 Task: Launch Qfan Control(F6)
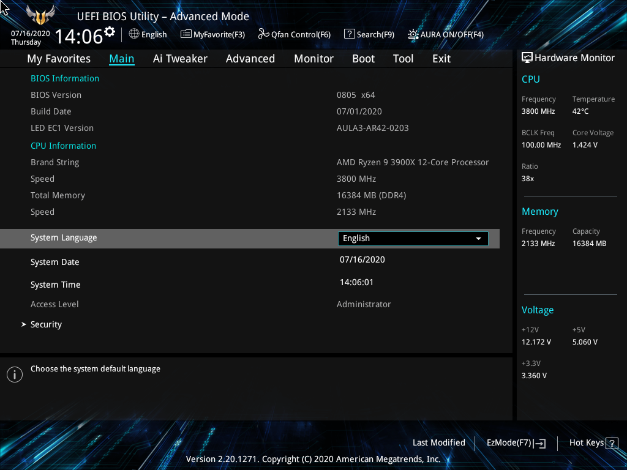295,34
